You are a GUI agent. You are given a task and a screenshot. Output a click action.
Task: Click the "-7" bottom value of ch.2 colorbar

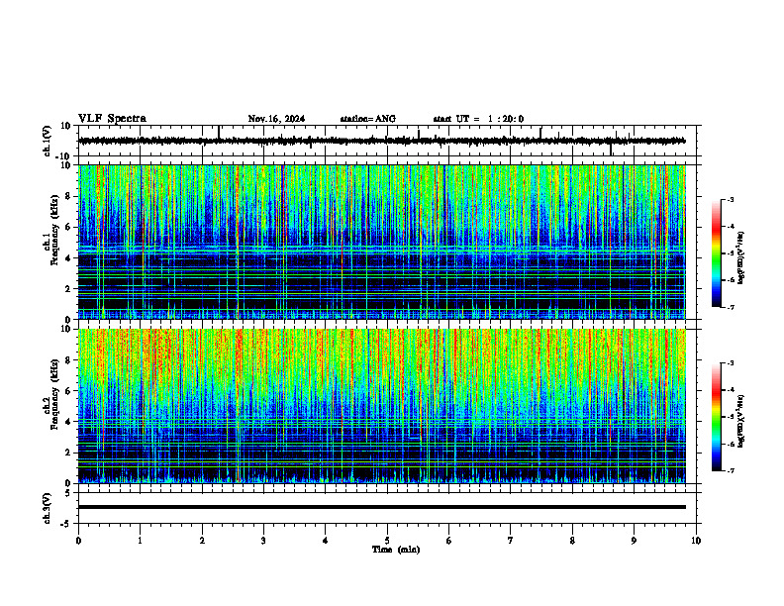point(731,470)
